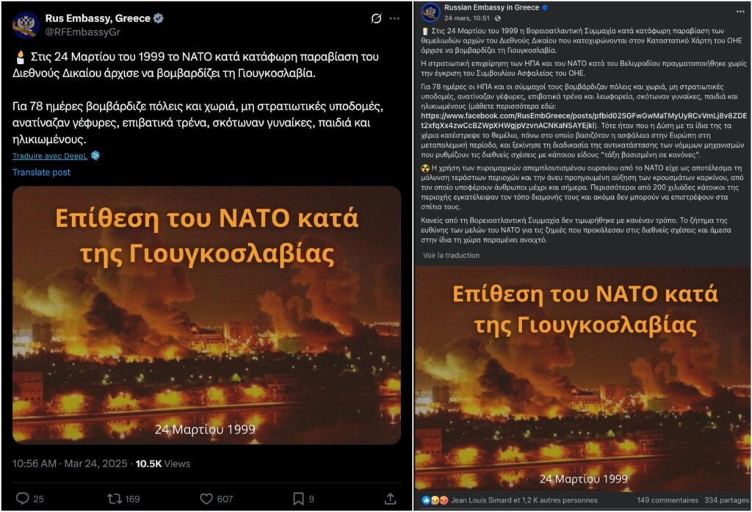Open the tweet's NATO Yugoslavia image
This screenshot has width=752, height=512.
(x=206, y=315)
